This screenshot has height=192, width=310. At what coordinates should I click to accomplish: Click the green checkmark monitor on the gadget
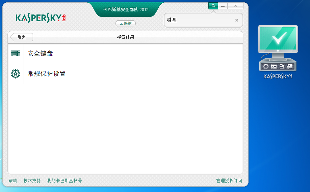tap(278, 39)
